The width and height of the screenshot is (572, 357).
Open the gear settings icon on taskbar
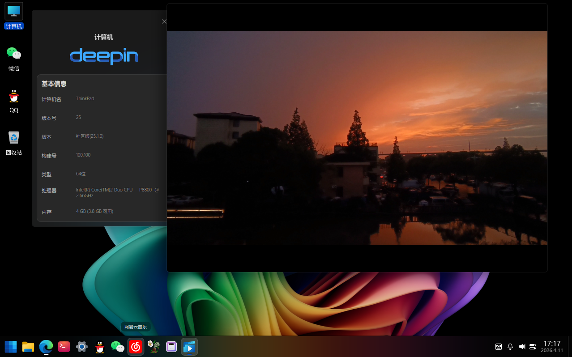pos(82,347)
